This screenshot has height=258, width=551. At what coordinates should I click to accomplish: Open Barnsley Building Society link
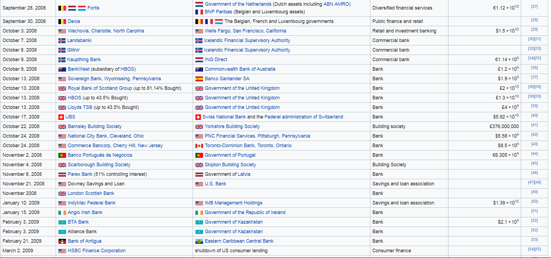pos(95,126)
